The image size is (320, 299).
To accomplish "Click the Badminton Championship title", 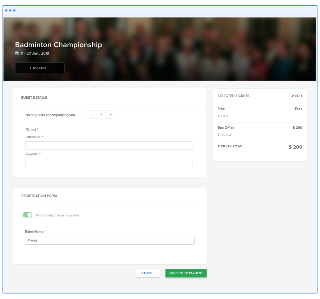I will [58, 45].
